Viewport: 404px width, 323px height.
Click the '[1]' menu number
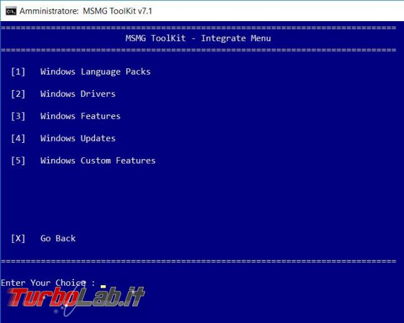18,71
